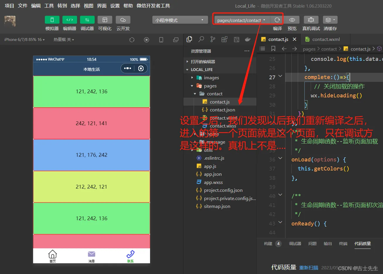Collapse the contact folder
Viewport: 383px width, 274px height.
(x=220, y=94)
